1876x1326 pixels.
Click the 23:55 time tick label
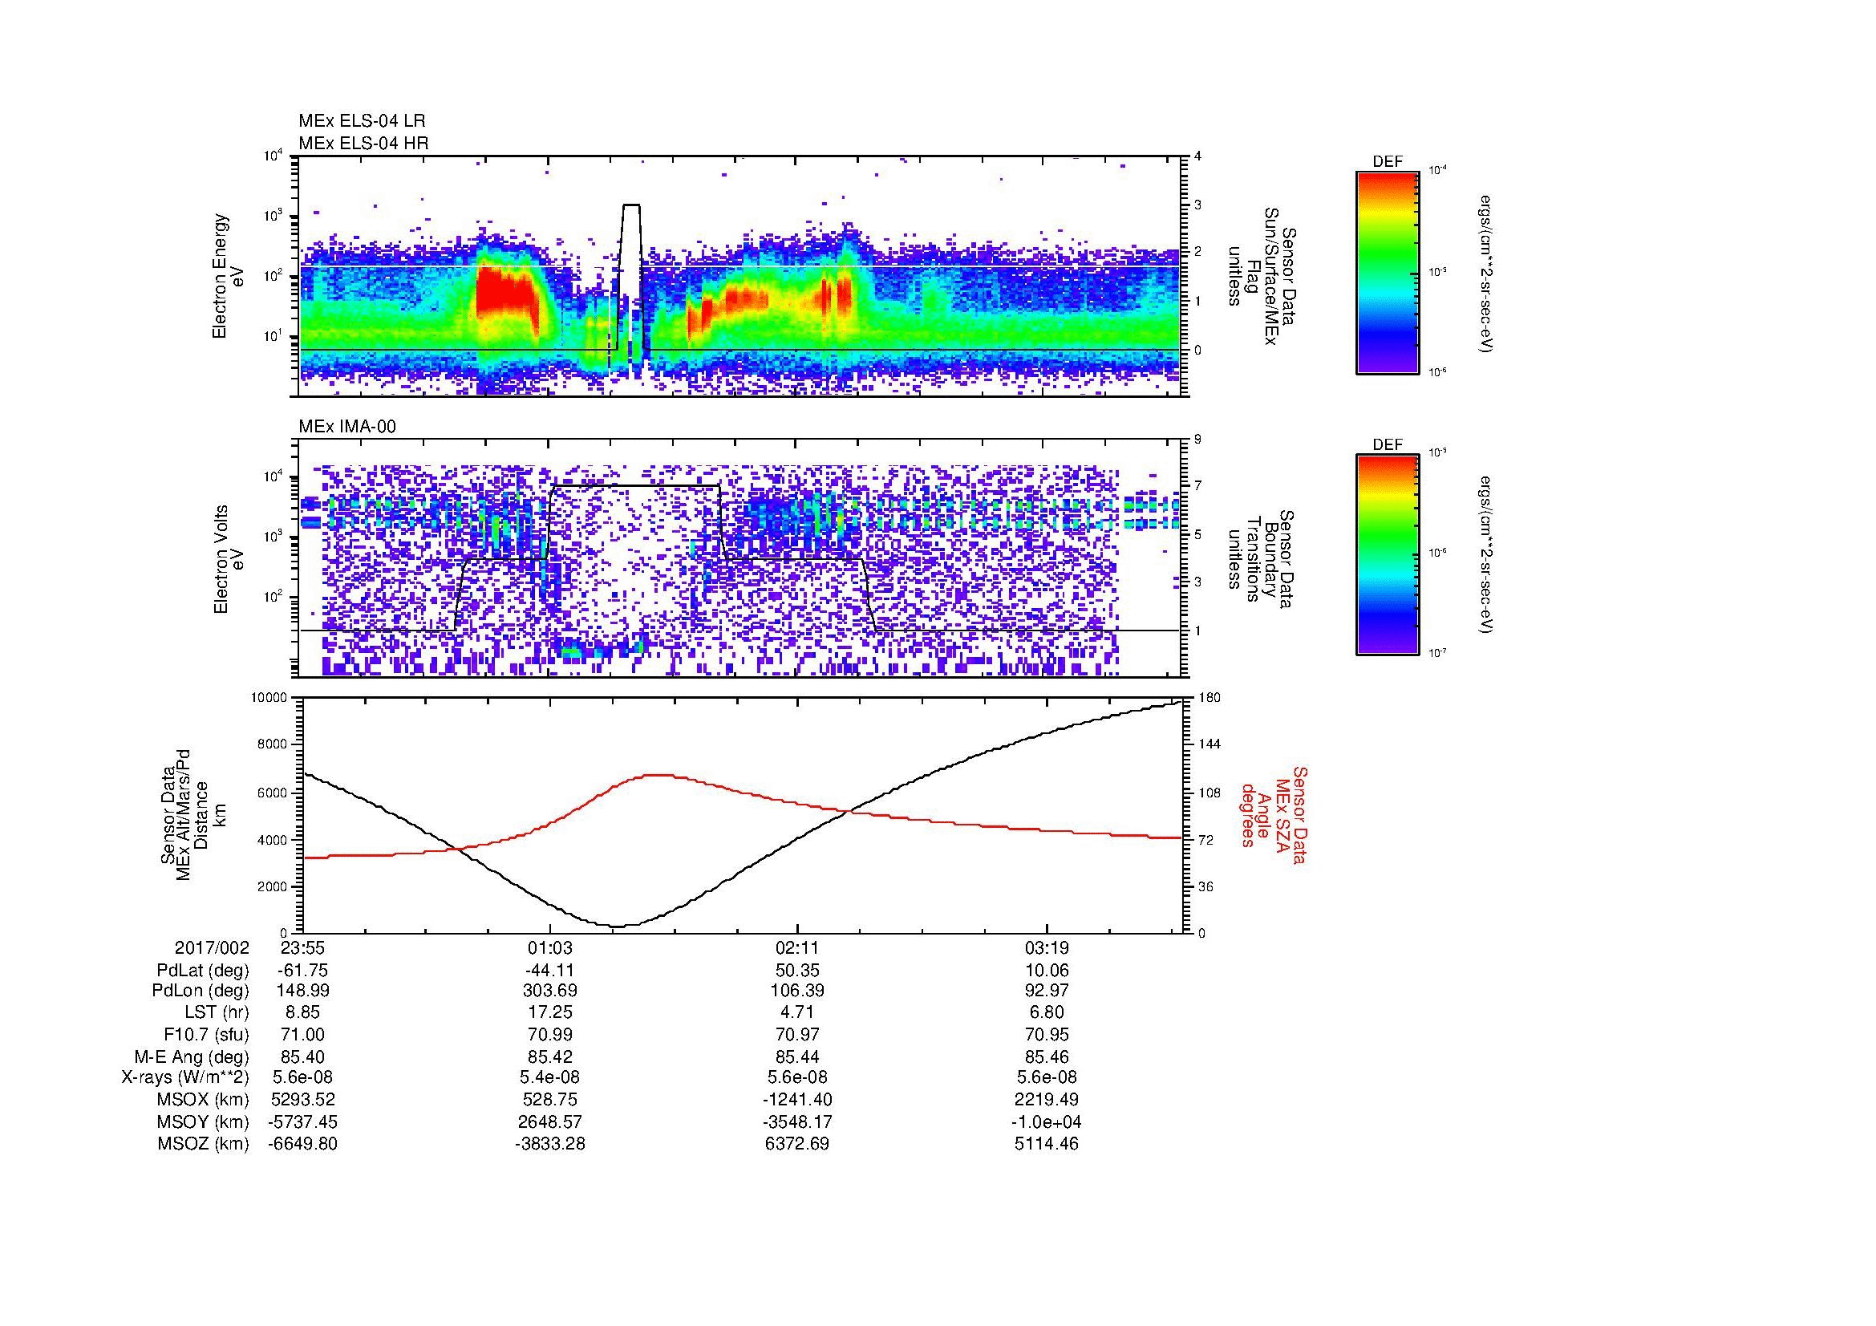tap(303, 947)
